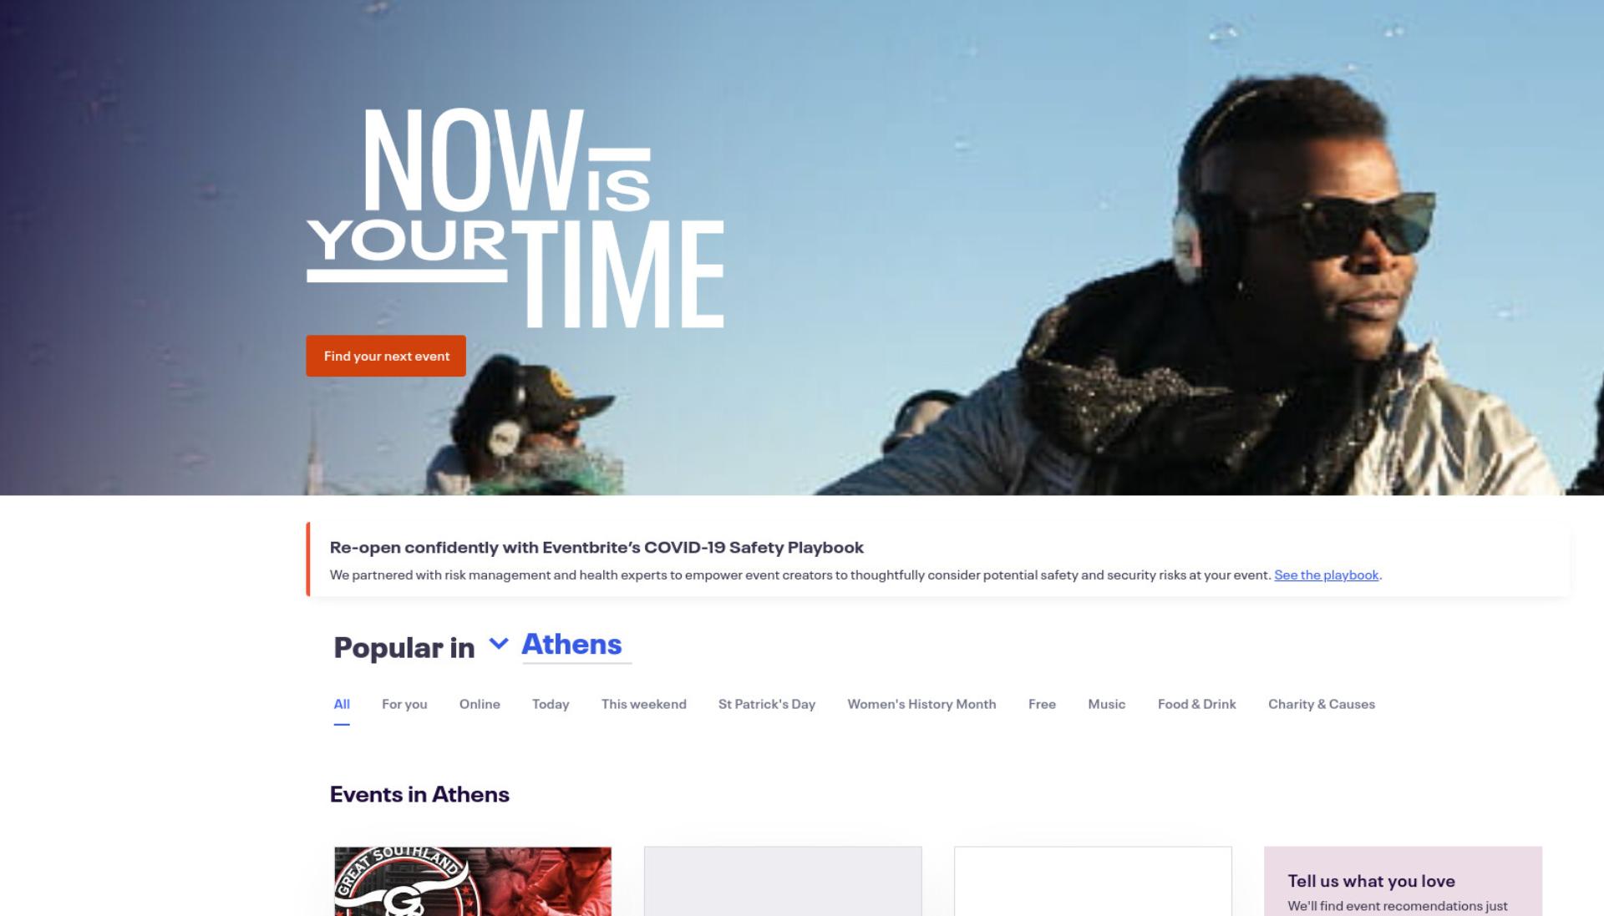The image size is (1604, 916).
Task: Select the Charity & Causes tab
Action: click(1322, 704)
